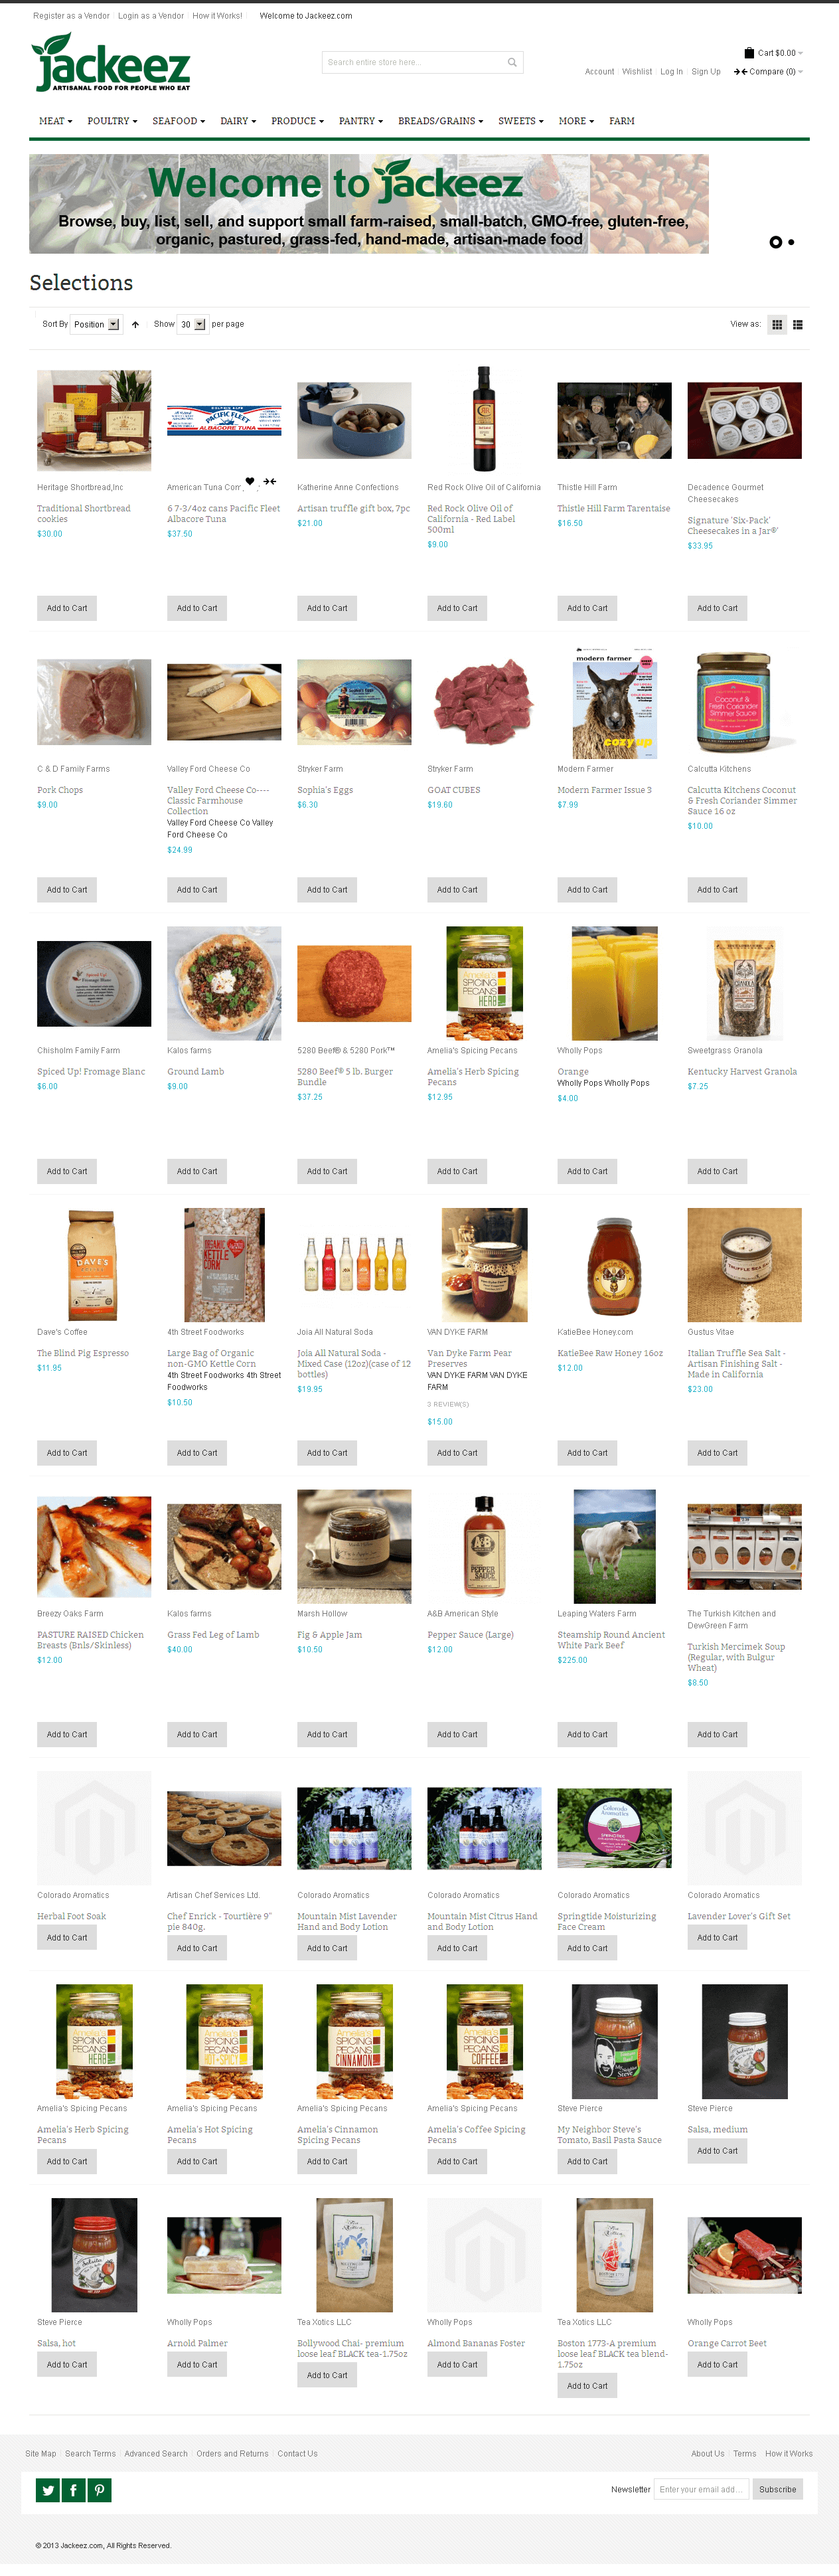
Task: Click the KatieBee Raw Honey product image
Action: pyautogui.click(x=614, y=1266)
